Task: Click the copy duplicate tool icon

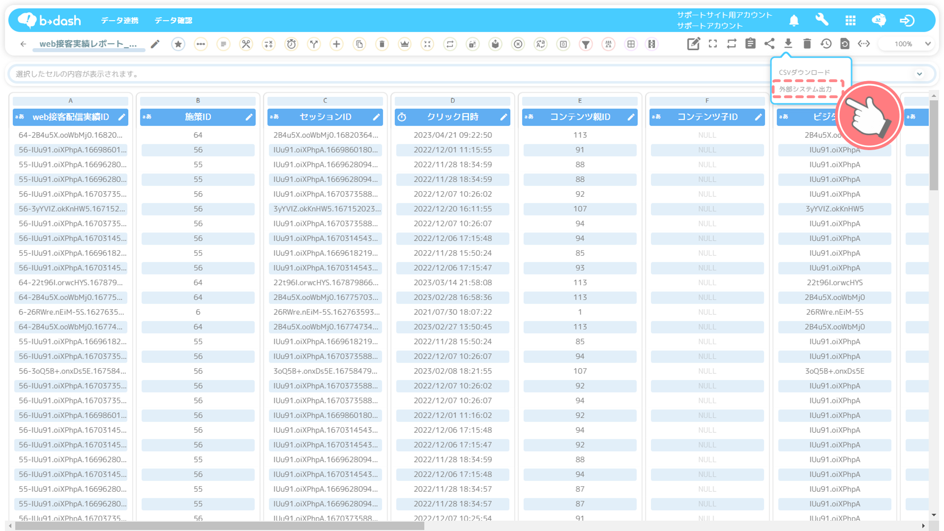Action: click(x=359, y=44)
